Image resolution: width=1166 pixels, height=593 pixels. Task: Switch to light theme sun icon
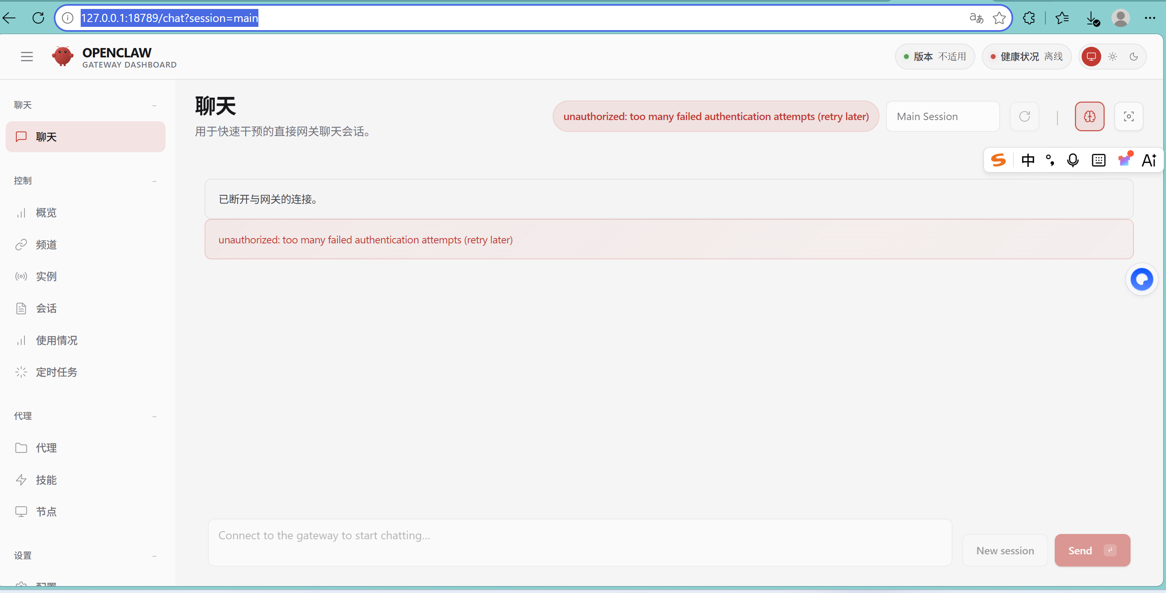1113,57
